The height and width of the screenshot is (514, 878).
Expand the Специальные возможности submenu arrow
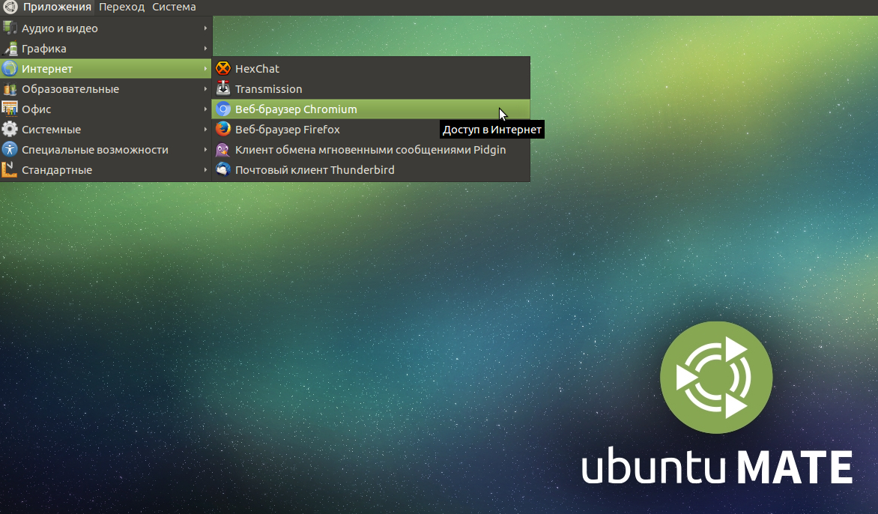[x=205, y=149]
